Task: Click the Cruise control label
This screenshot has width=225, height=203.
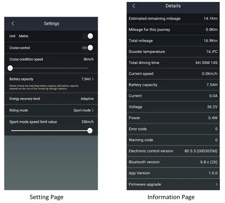Action: pyautogui.click(x=20, y=48)
